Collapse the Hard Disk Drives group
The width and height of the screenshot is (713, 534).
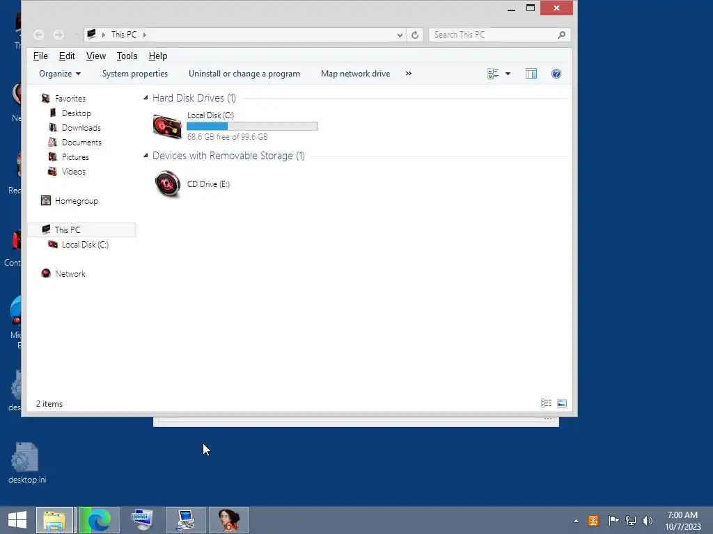(x=146, y=97)
